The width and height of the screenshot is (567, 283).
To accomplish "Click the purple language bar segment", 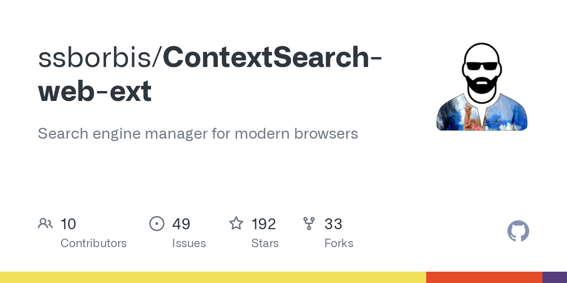I will [x=555, y=277].
